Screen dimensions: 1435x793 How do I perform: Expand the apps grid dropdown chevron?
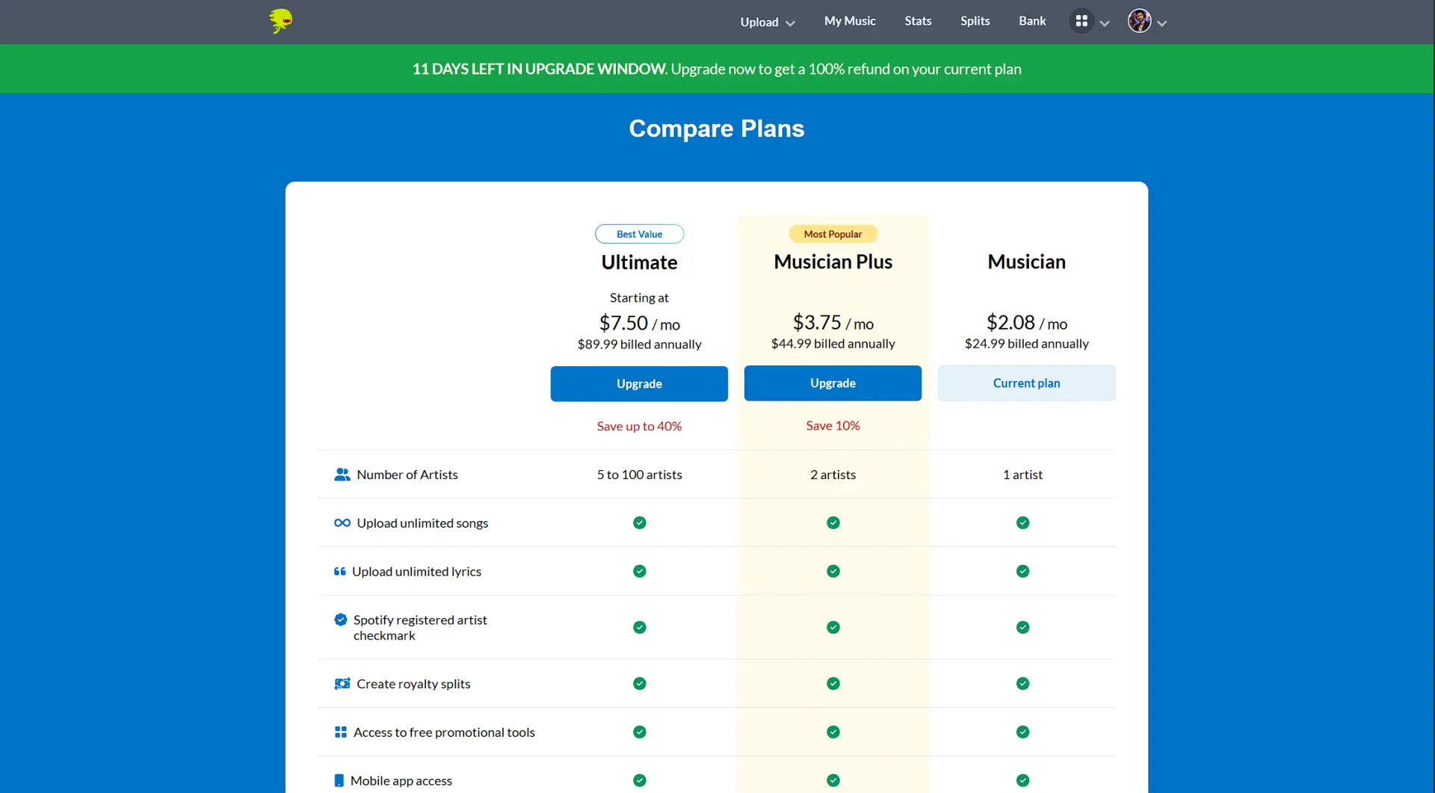tap(1105, 23)
